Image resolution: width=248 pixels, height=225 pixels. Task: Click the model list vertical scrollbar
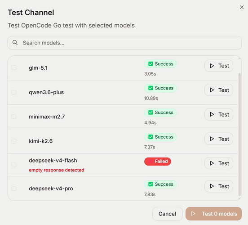tap(239, 135)
